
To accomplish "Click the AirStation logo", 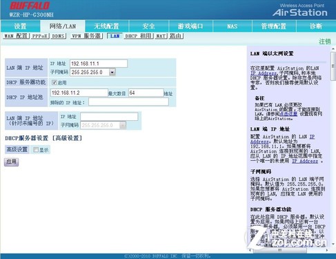I will pyautogui.click(x=300, y=12).
